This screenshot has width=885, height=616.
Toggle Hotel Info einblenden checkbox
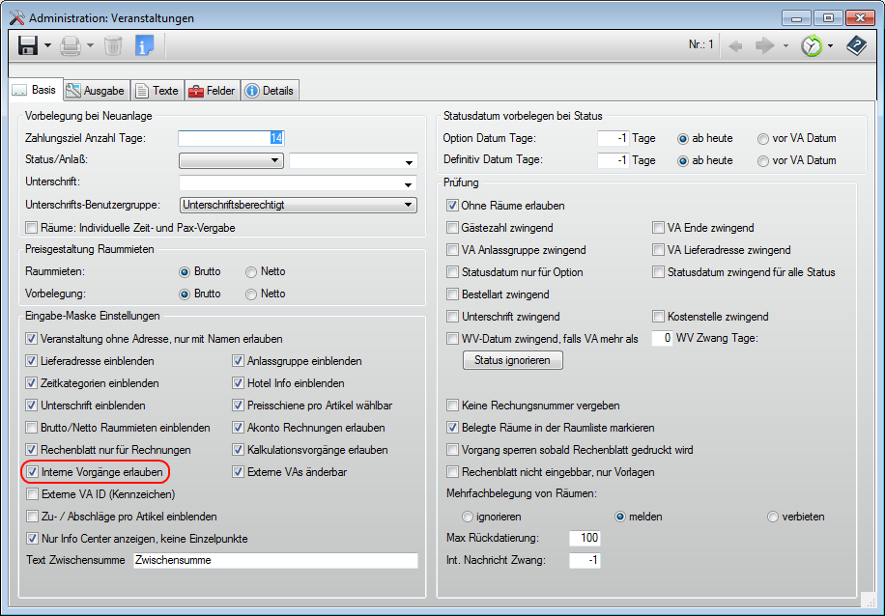tap(239, 383)
